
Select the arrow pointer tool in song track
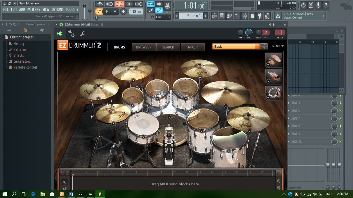[x=64, y=182]
